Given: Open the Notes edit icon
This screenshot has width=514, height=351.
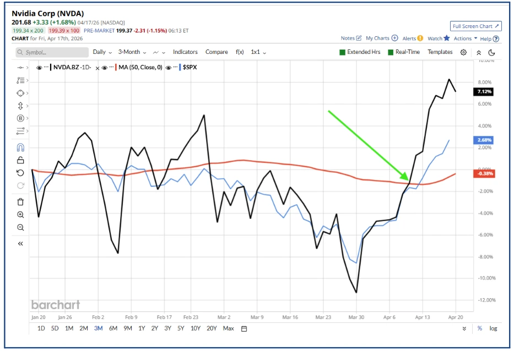Looking at the screenshot, I should tap(359, 38).
